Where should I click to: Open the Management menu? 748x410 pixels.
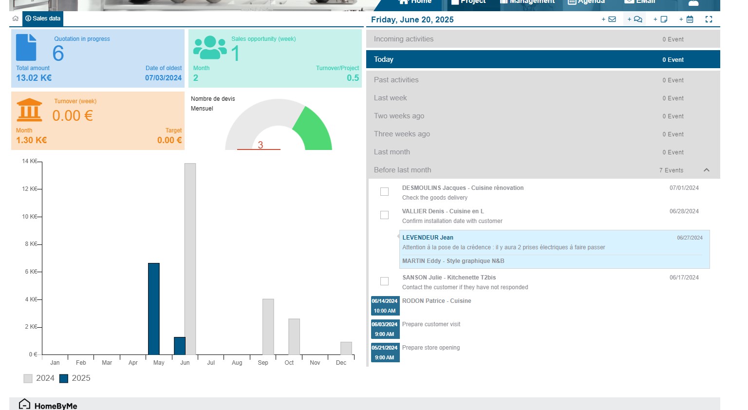pos(527,2)
